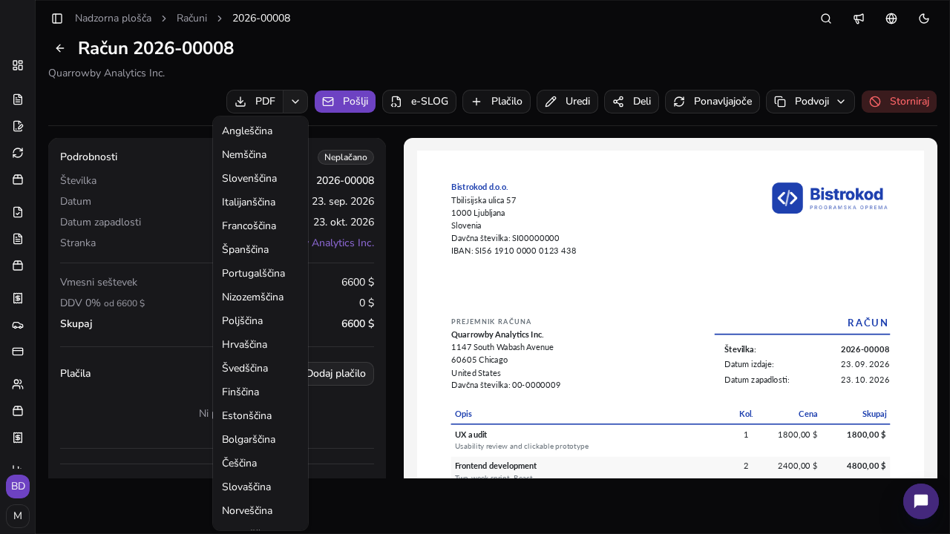The height and width of the screenshot is (534, 950).
Task: Edit the invoice with Uredi
Action: [567, 102]
